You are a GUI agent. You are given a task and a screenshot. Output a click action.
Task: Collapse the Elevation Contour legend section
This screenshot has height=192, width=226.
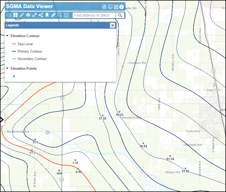click(7, 36)
